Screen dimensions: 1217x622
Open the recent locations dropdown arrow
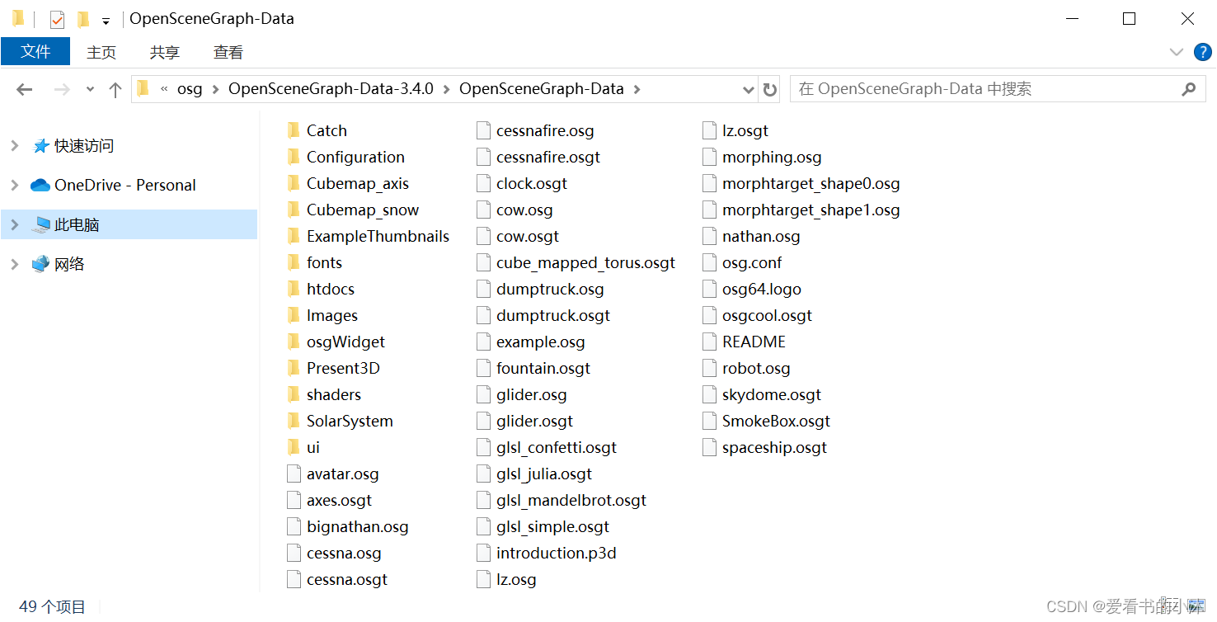pyautogui.click(x=91, y=90)
